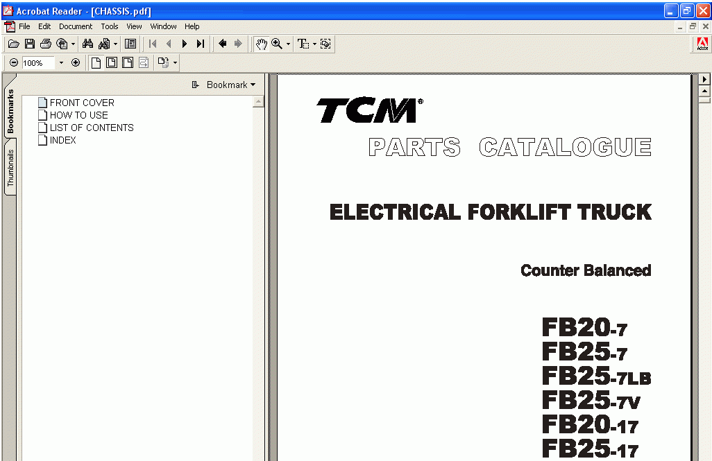Open the View menu
The height and width of the screenshot is (461, 712).
point(134,26)
